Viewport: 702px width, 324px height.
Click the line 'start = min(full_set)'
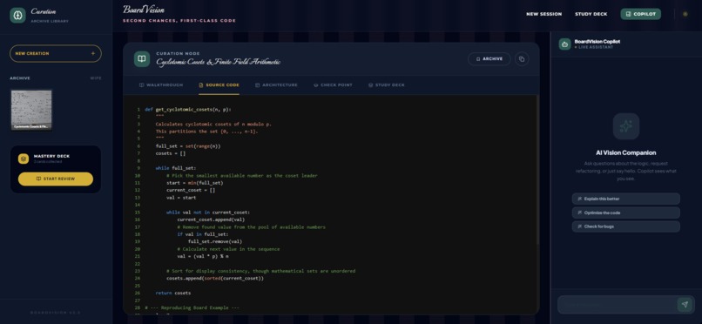click(195, 183)
